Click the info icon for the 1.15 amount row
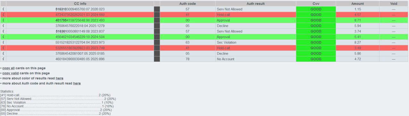Image resolution: width=409 pixels, height=116 pixels. (3, 9)
